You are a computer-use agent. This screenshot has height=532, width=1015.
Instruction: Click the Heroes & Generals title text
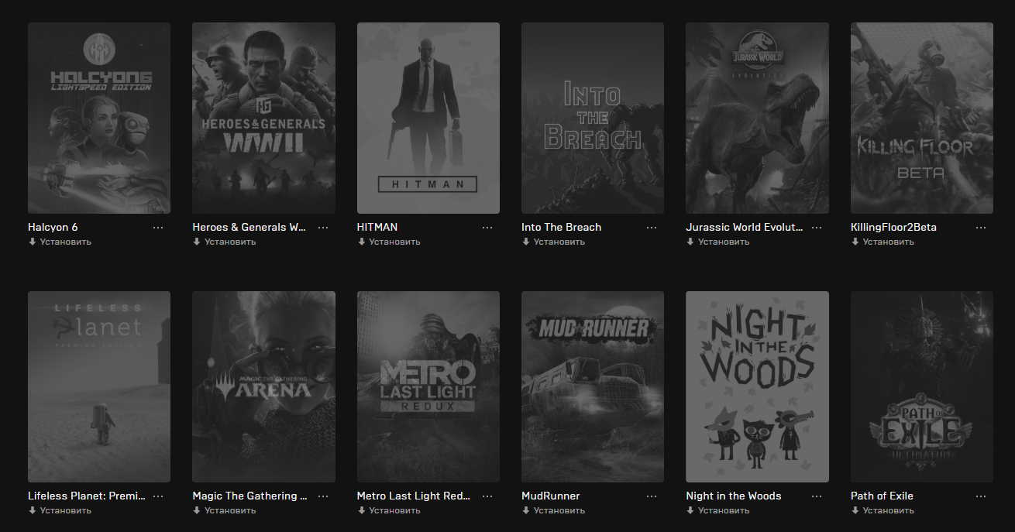coord(249,227)
